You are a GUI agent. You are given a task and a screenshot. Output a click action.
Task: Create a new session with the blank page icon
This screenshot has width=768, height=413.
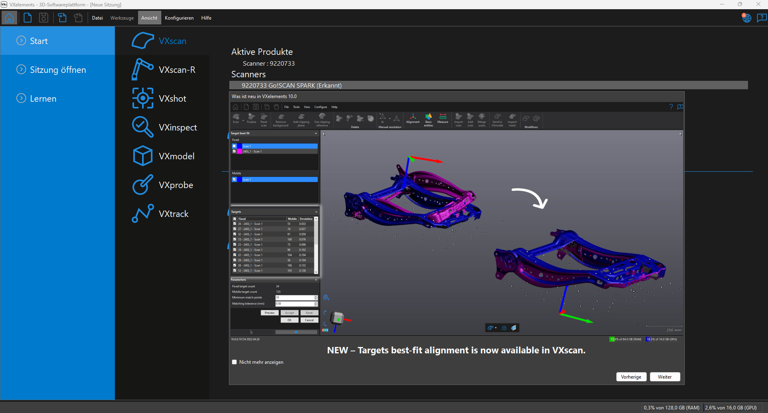click(x=28, y=18)
